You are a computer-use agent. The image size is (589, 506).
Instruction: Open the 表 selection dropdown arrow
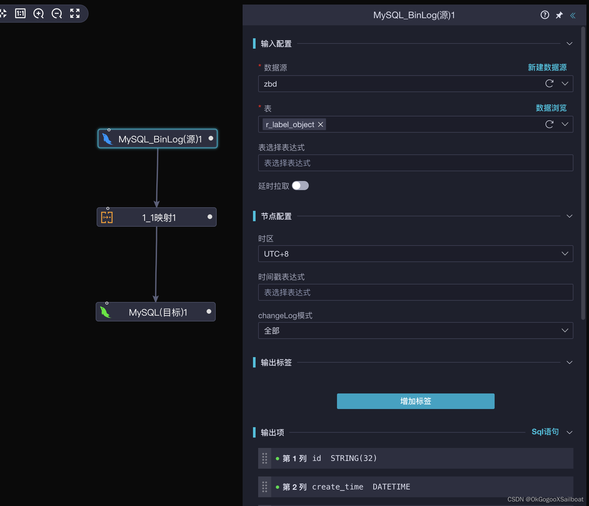coord(565,124)
